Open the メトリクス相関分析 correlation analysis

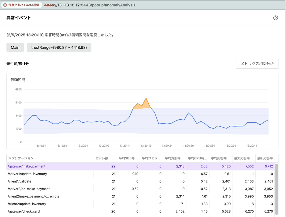[257, 64]
